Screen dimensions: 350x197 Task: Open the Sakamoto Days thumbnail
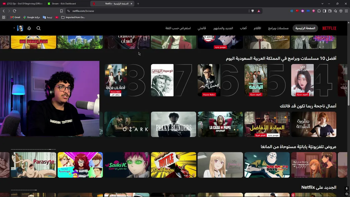tap(267, 165)
